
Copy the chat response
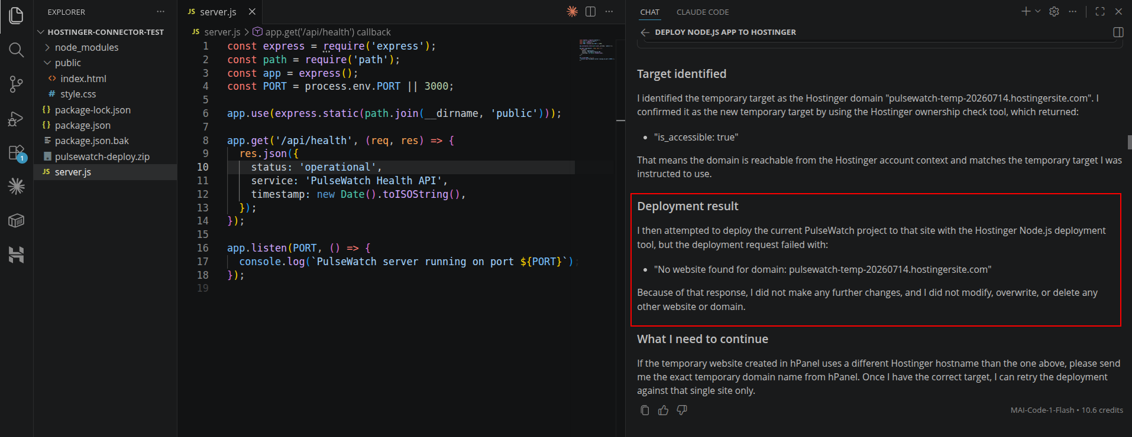click(x=645, y=410)
